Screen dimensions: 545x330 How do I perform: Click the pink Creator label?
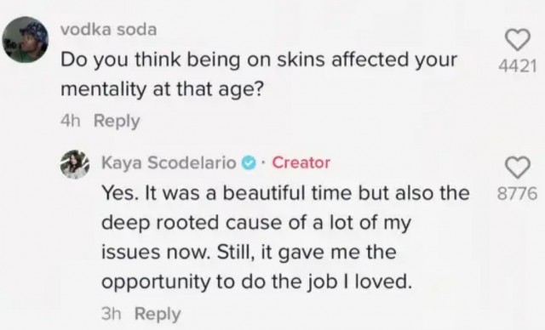click(x=301, y=162)
